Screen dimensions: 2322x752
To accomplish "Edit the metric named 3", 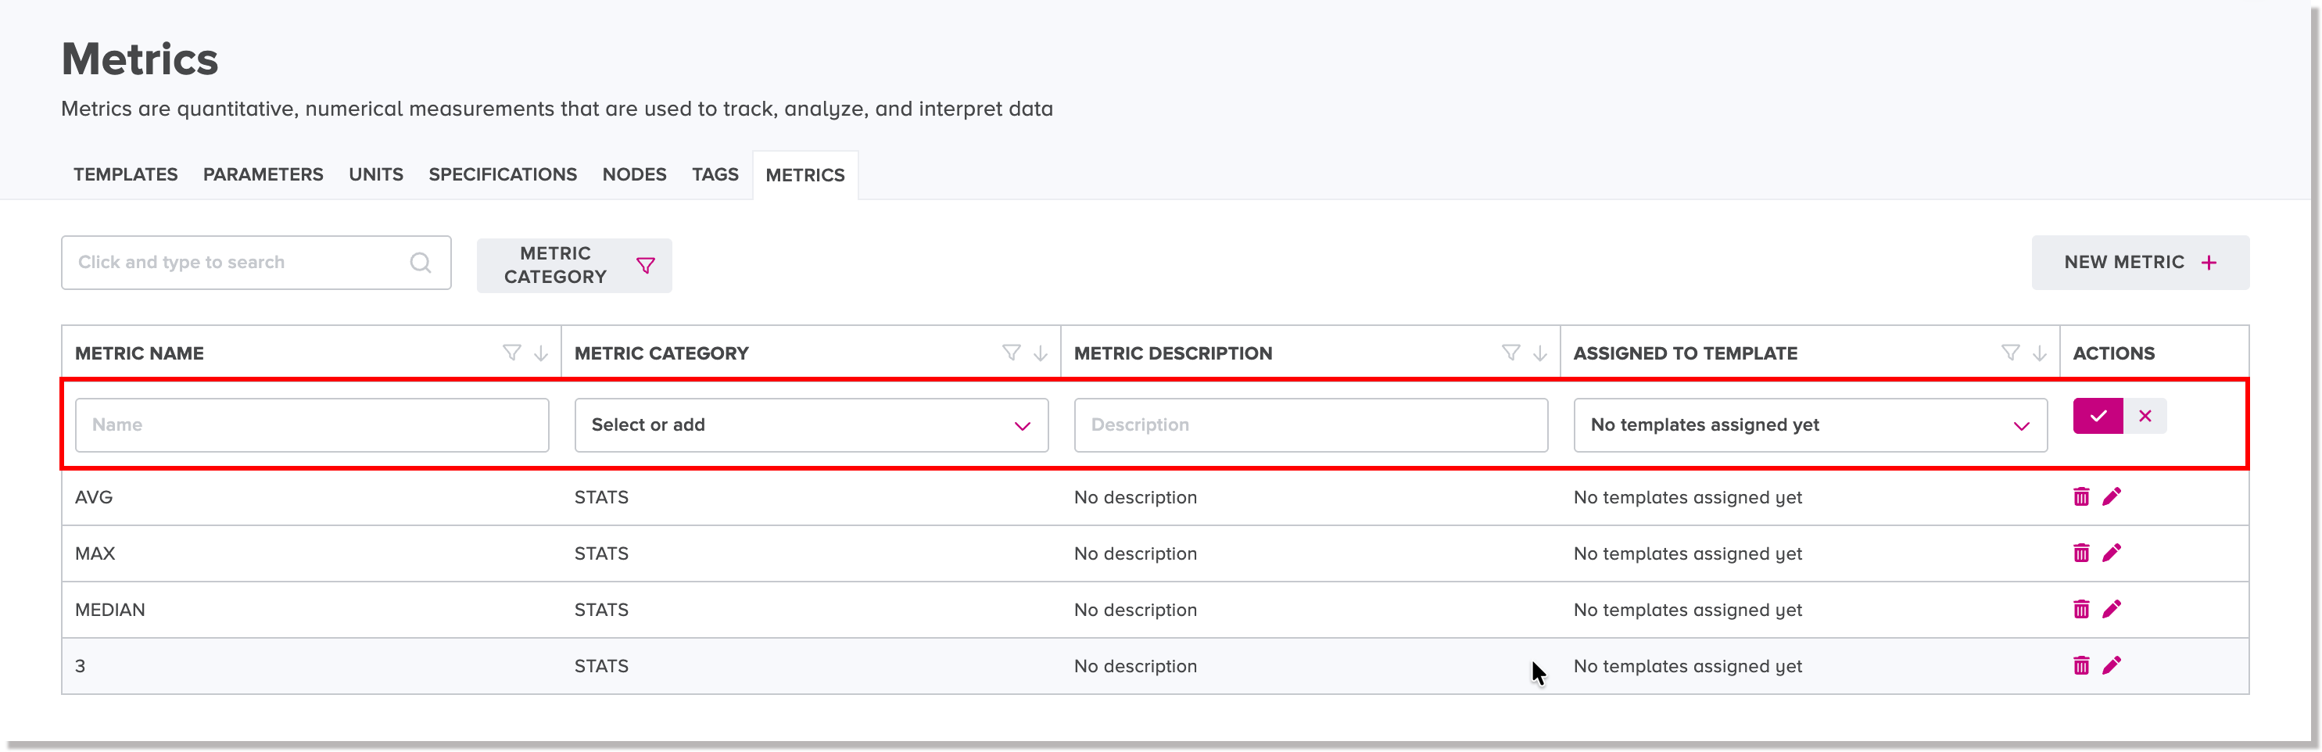I will (2111, 665).
